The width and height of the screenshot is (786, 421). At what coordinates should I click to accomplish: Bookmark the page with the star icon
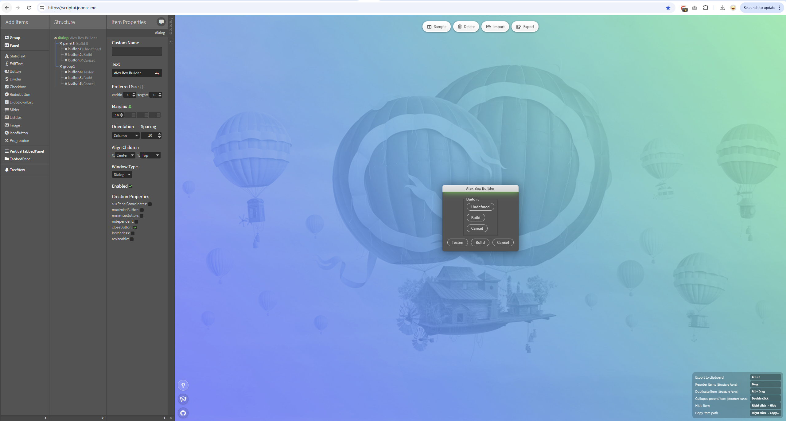668,8
